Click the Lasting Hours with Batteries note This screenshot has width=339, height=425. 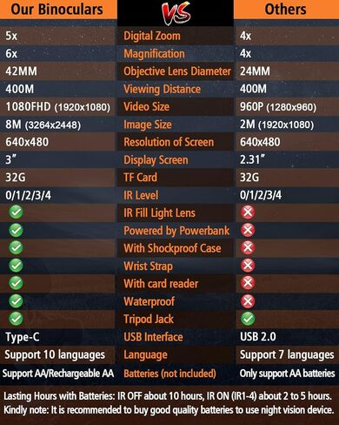coord(168,396)
